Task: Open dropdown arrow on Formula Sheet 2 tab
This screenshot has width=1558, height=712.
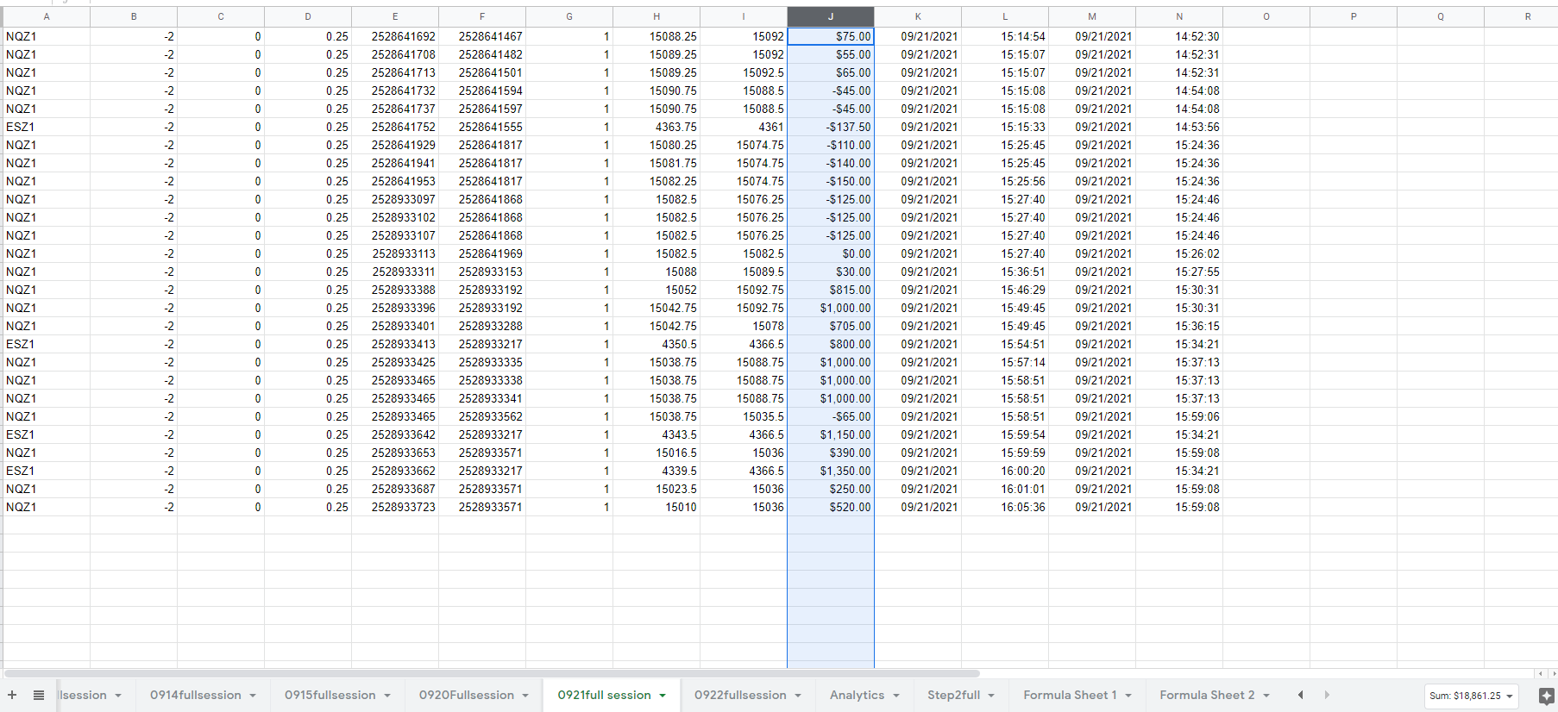Action: [x=1266, y=696]
